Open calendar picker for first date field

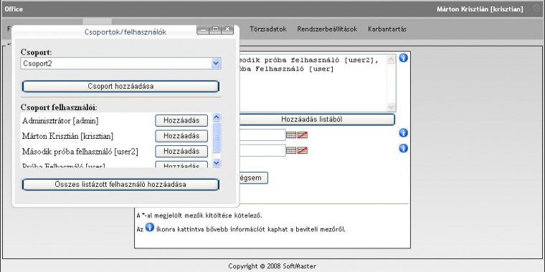291,135
